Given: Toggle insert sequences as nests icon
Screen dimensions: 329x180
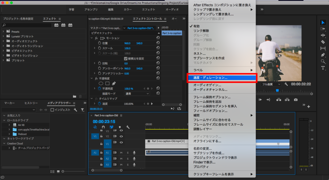Looking at the screenshot, I should click(95, 127).
